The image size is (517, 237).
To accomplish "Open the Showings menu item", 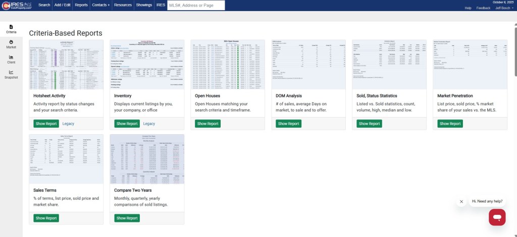I will click(143, 5).
